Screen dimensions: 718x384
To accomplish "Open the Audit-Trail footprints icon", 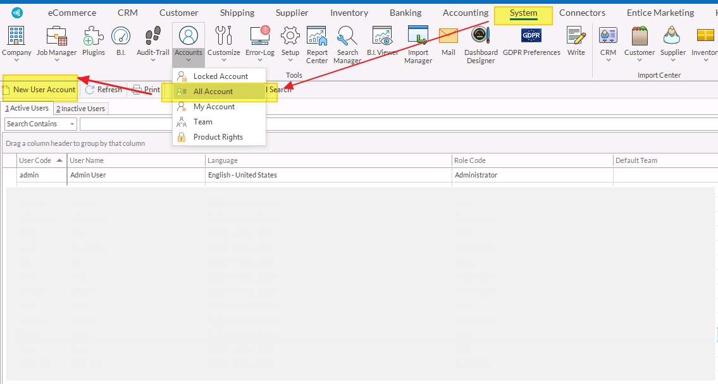I will point(153,38).
